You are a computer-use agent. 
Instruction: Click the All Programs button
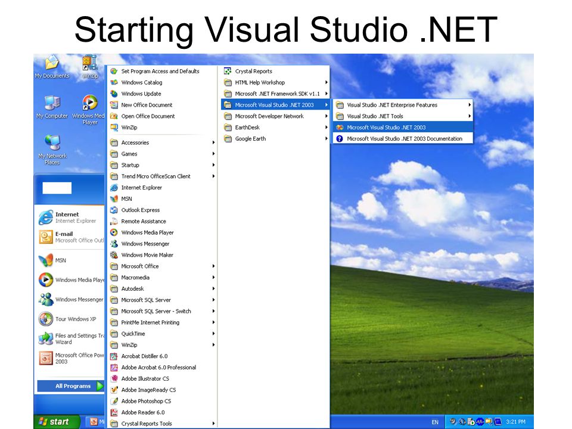(x=70, y=386)
